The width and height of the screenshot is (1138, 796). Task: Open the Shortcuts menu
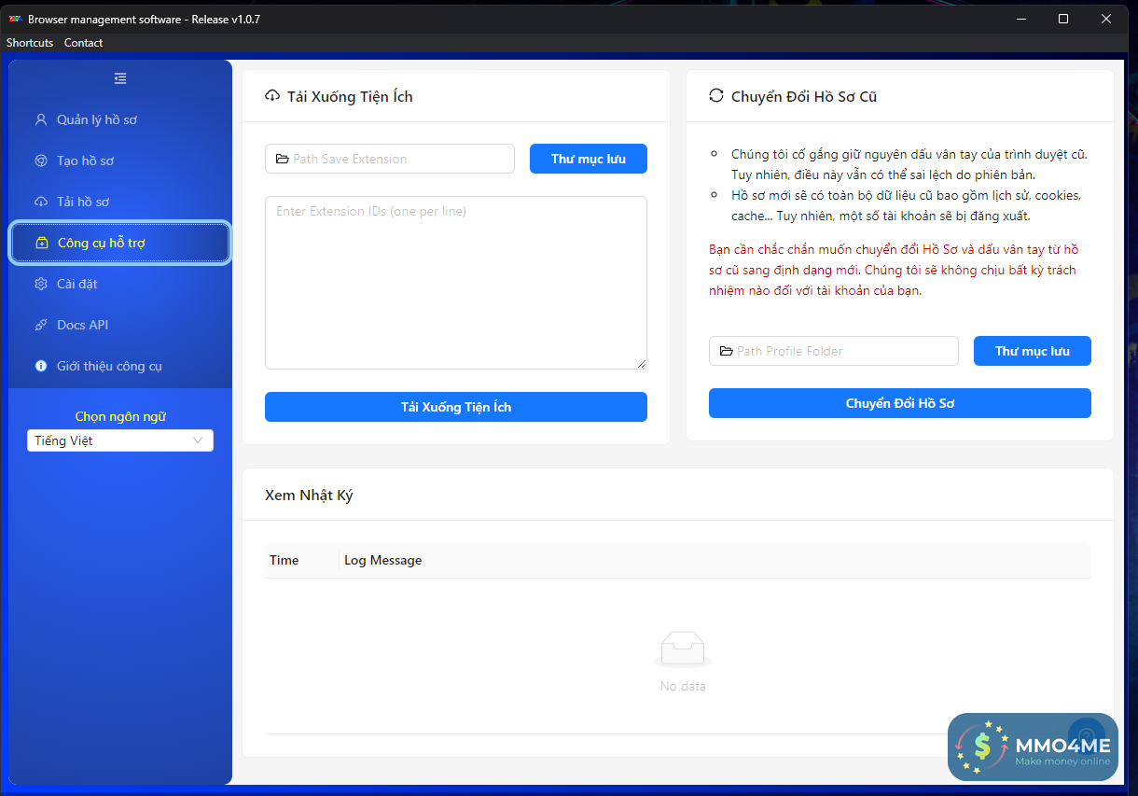[30, 43]
